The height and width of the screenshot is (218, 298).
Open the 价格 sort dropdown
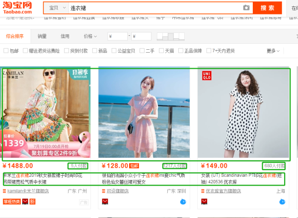[x=90, y=36]
